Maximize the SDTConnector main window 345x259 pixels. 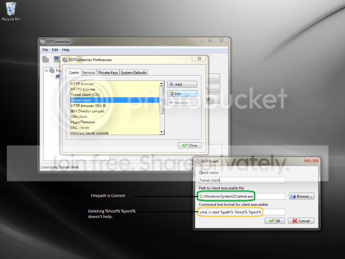(210, 40)
